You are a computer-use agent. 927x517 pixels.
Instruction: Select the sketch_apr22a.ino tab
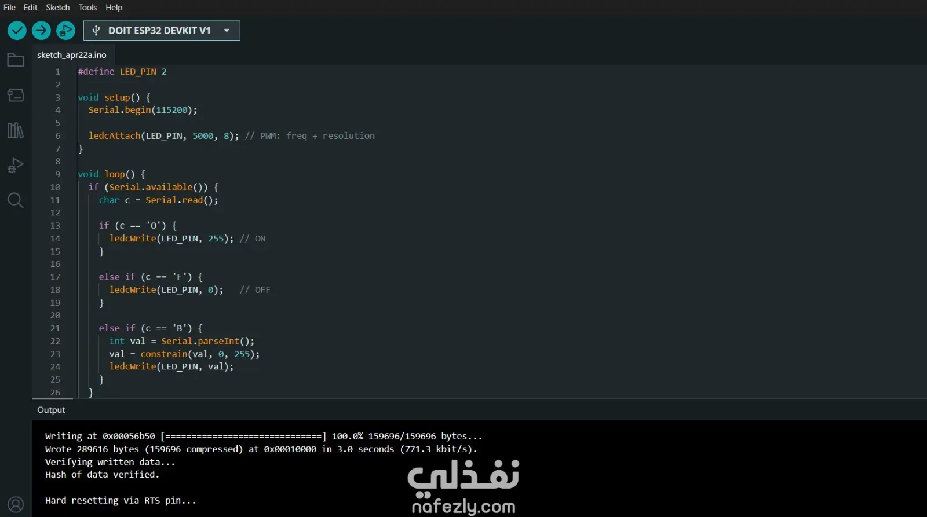pyautogui.click(x=72, y=55)
